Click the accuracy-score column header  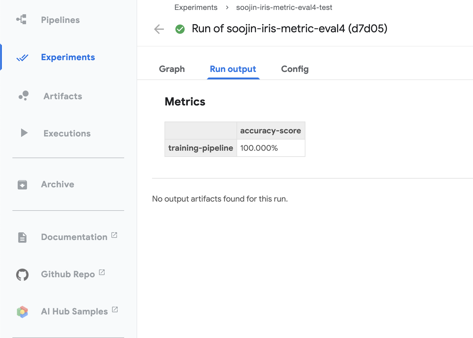270,131
